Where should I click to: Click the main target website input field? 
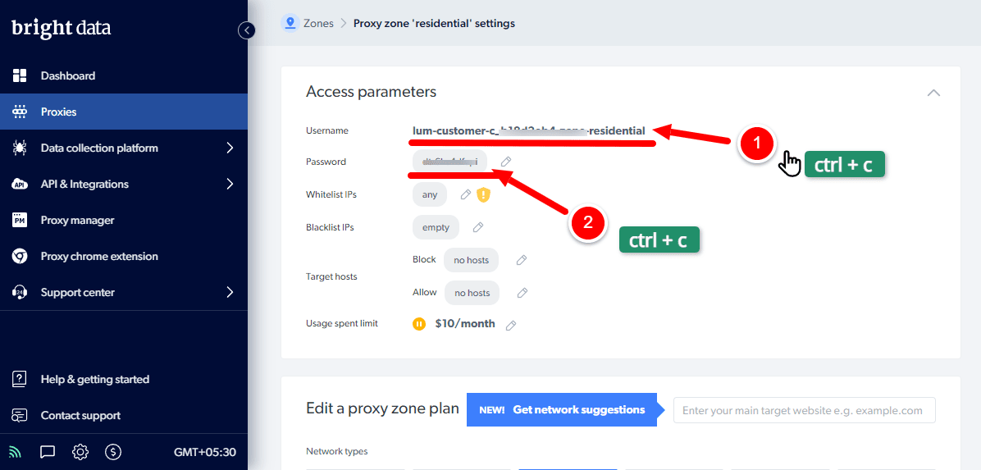(x=804, y=410)
